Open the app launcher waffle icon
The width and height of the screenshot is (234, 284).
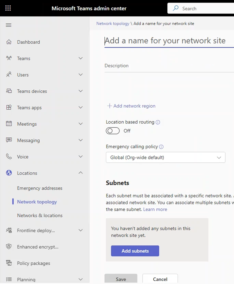click(8, 8)
